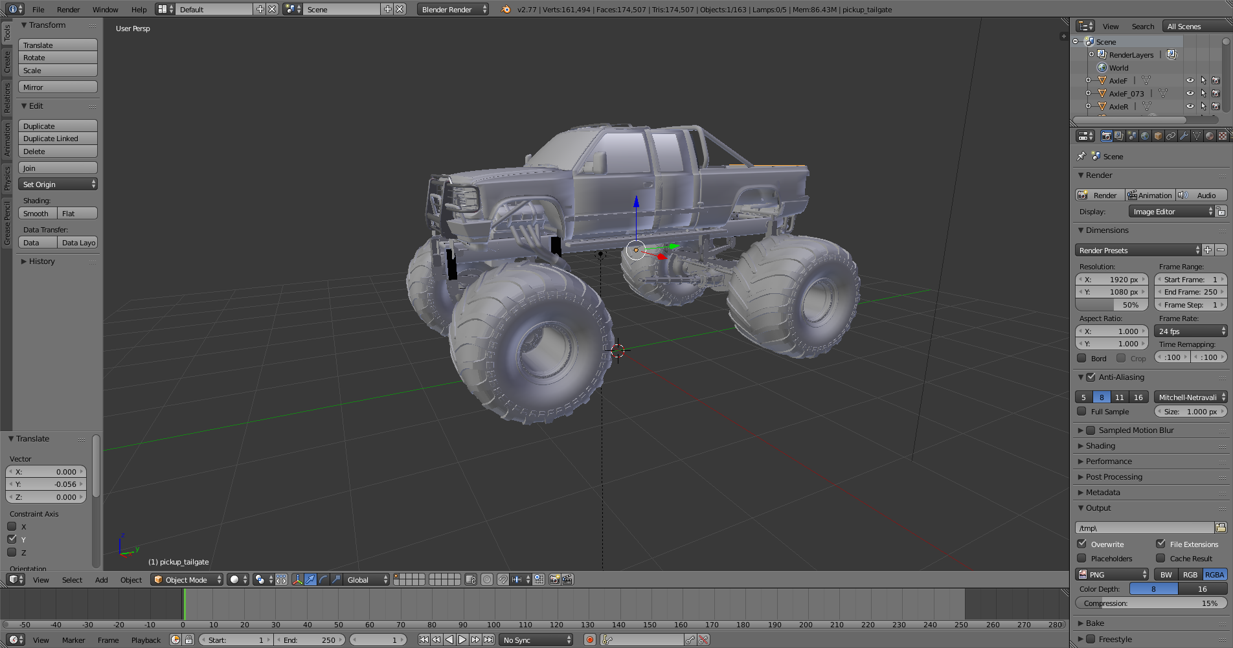Screen dimensions: 1233x648
Task: Toggle the 3D manipulator axes icon
Action: coord(297,579)
